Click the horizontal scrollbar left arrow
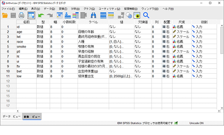 [x=18, y=111]
